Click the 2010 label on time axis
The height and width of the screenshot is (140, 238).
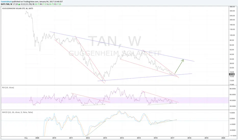pos(54,138)
